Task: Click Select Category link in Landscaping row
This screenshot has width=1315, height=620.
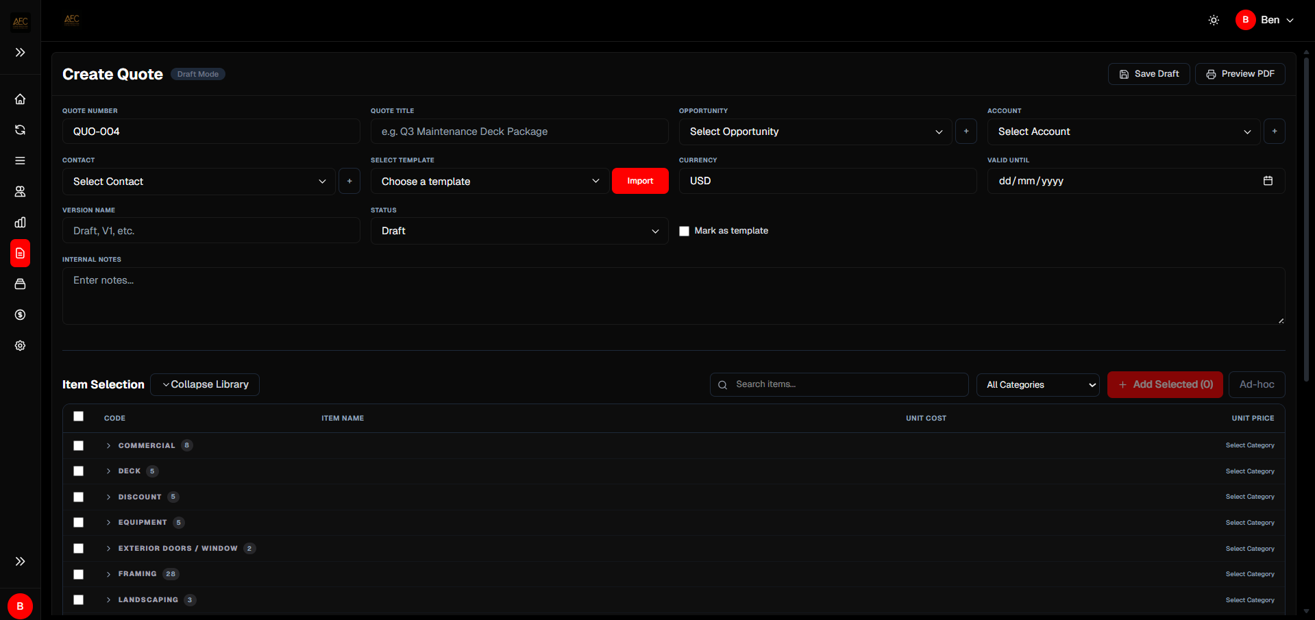Action: pos(1250,600)
